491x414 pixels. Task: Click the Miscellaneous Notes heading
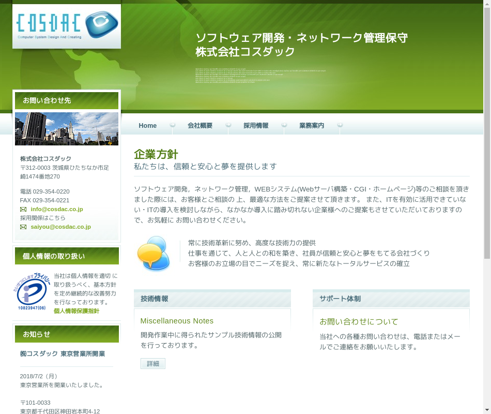[177, 321]
